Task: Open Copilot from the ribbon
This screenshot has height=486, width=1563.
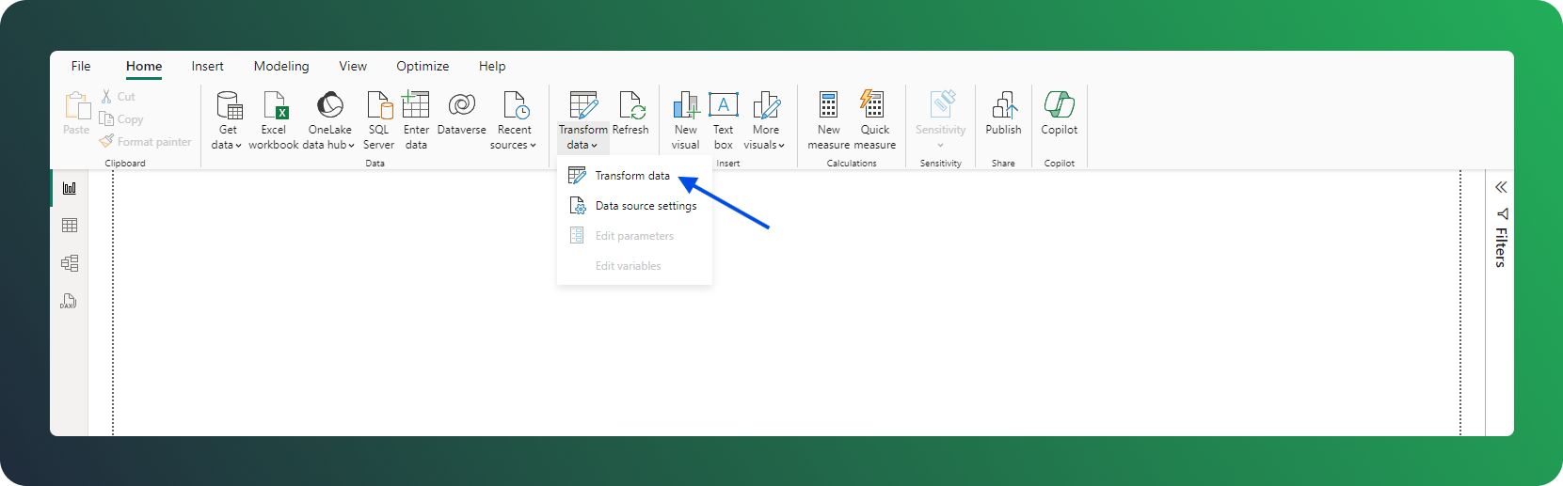Action: (1059, 105)
